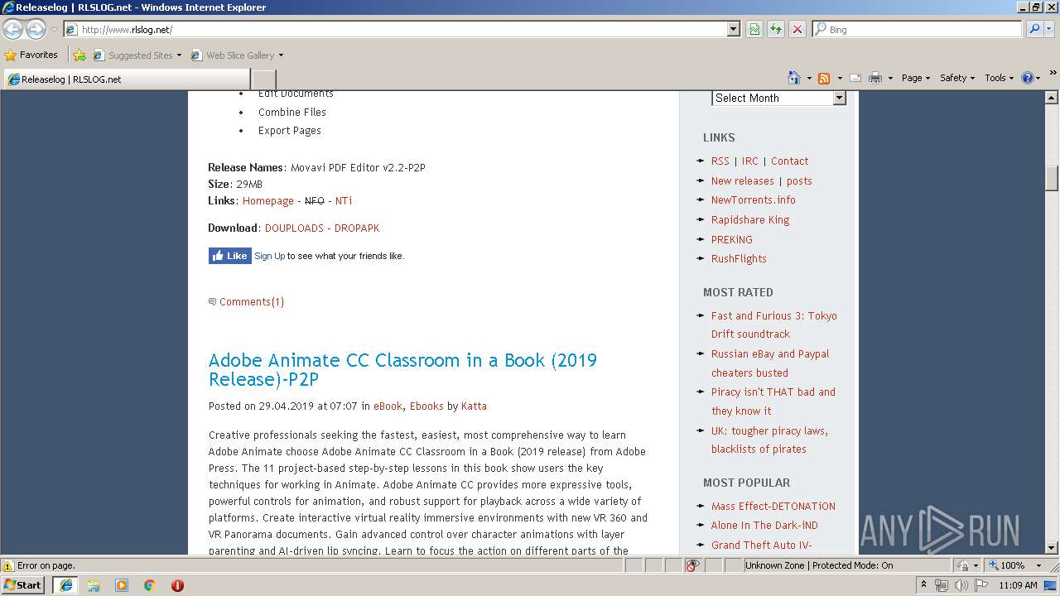
Task: Open the search provider dropdown arrow
Action: point(1051,29)
